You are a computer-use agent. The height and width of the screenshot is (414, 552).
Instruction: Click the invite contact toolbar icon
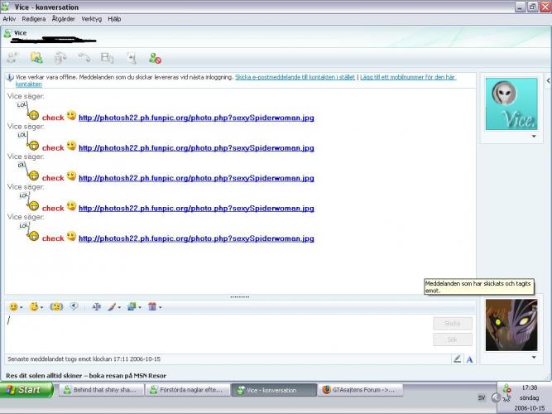(12, 58)
